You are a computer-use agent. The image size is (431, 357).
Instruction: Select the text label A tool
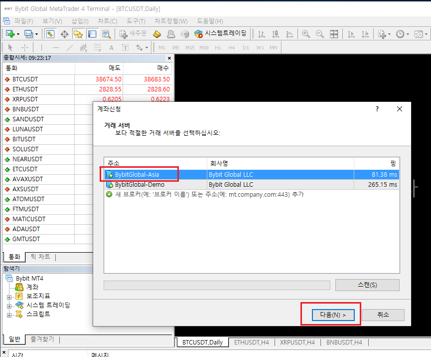point(111,47)
